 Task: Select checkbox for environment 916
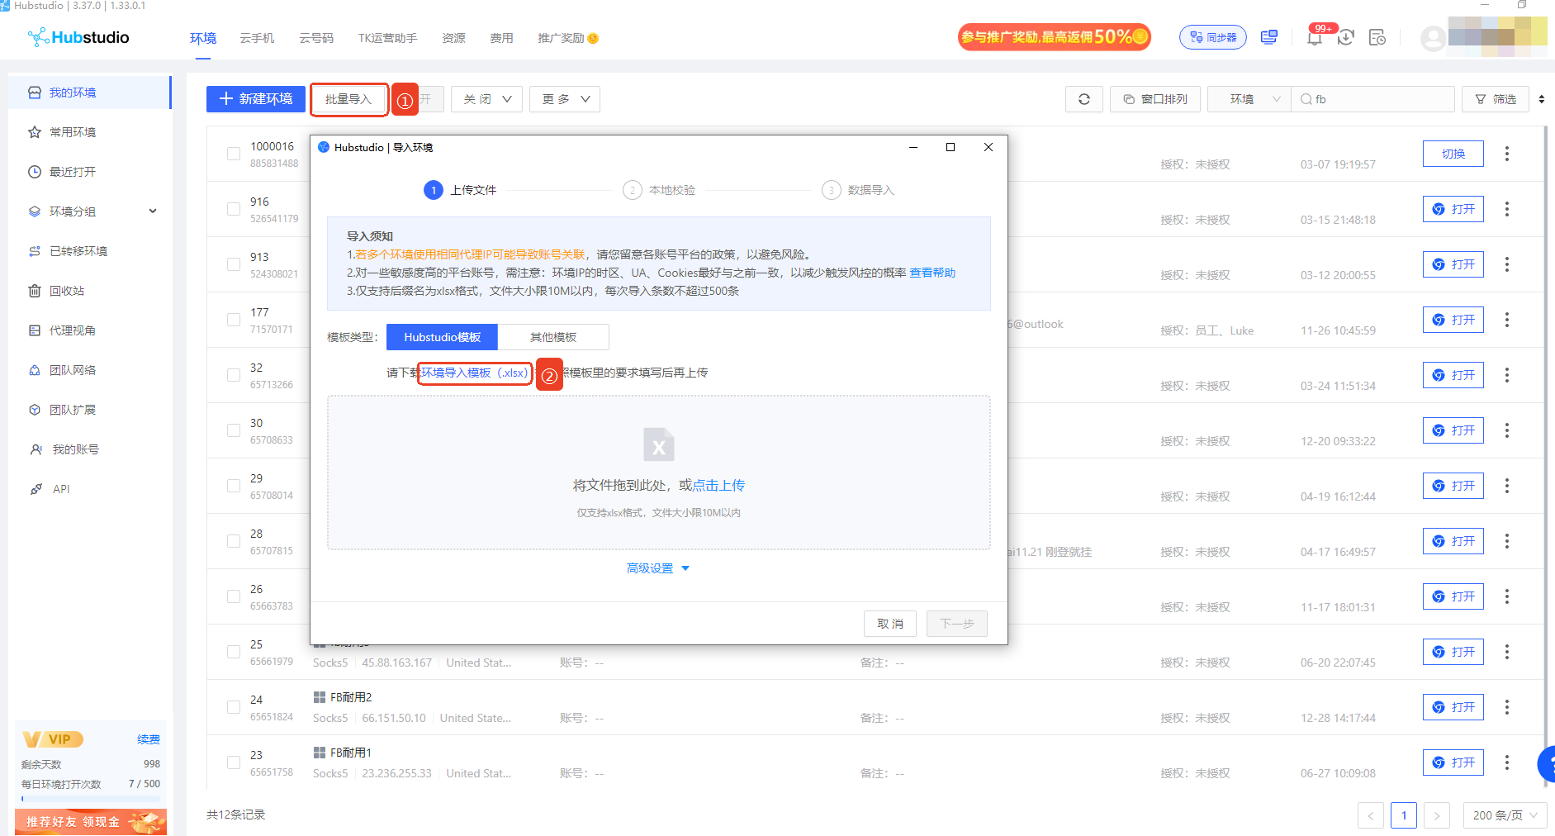[x=234, y=209]
